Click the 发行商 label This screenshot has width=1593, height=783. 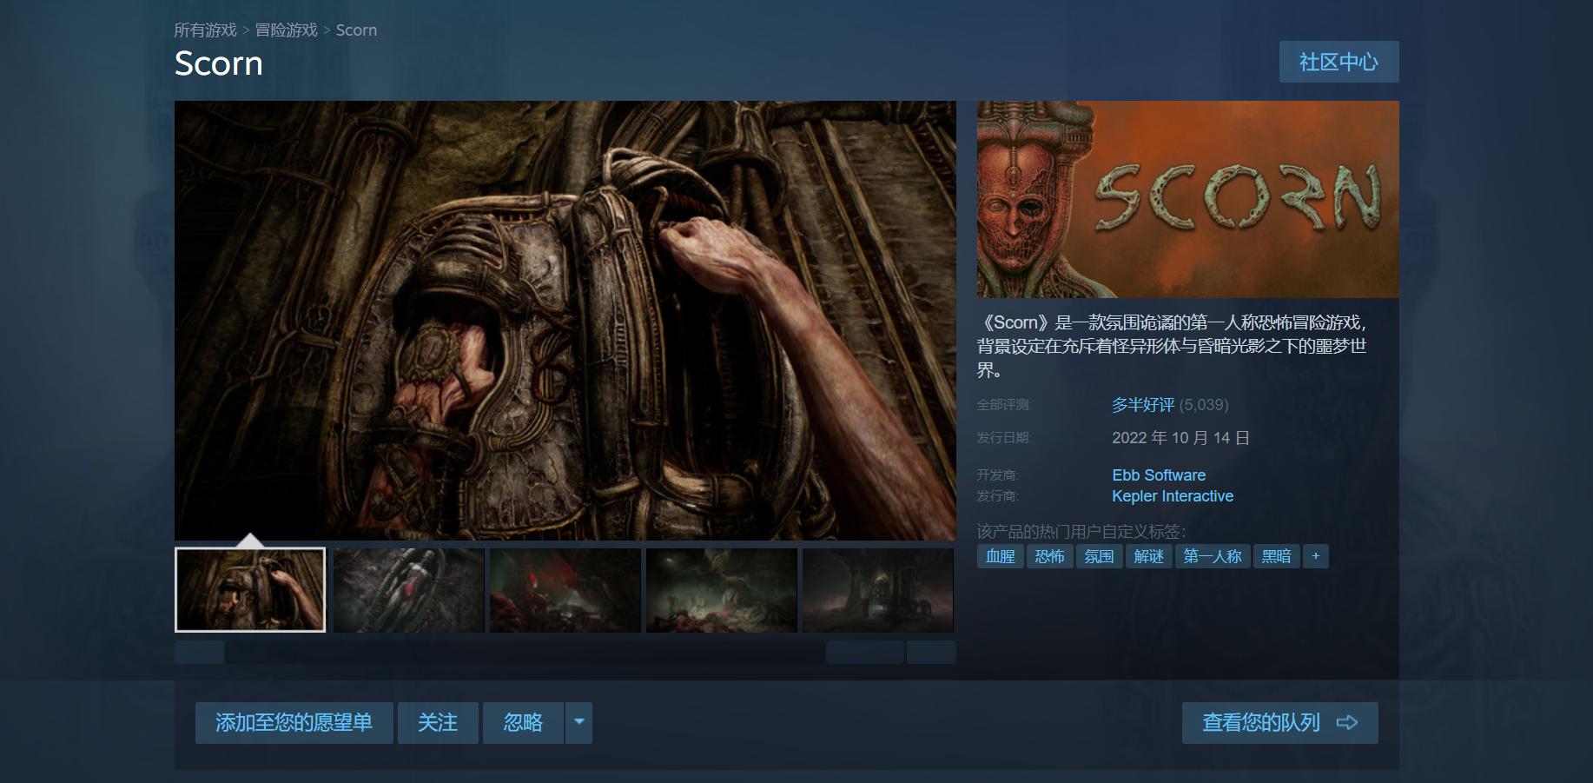998,496
